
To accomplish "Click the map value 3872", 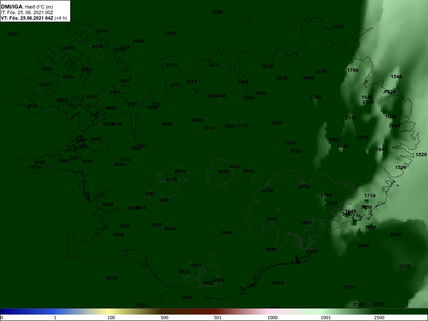I will click(x=34, y=167).
